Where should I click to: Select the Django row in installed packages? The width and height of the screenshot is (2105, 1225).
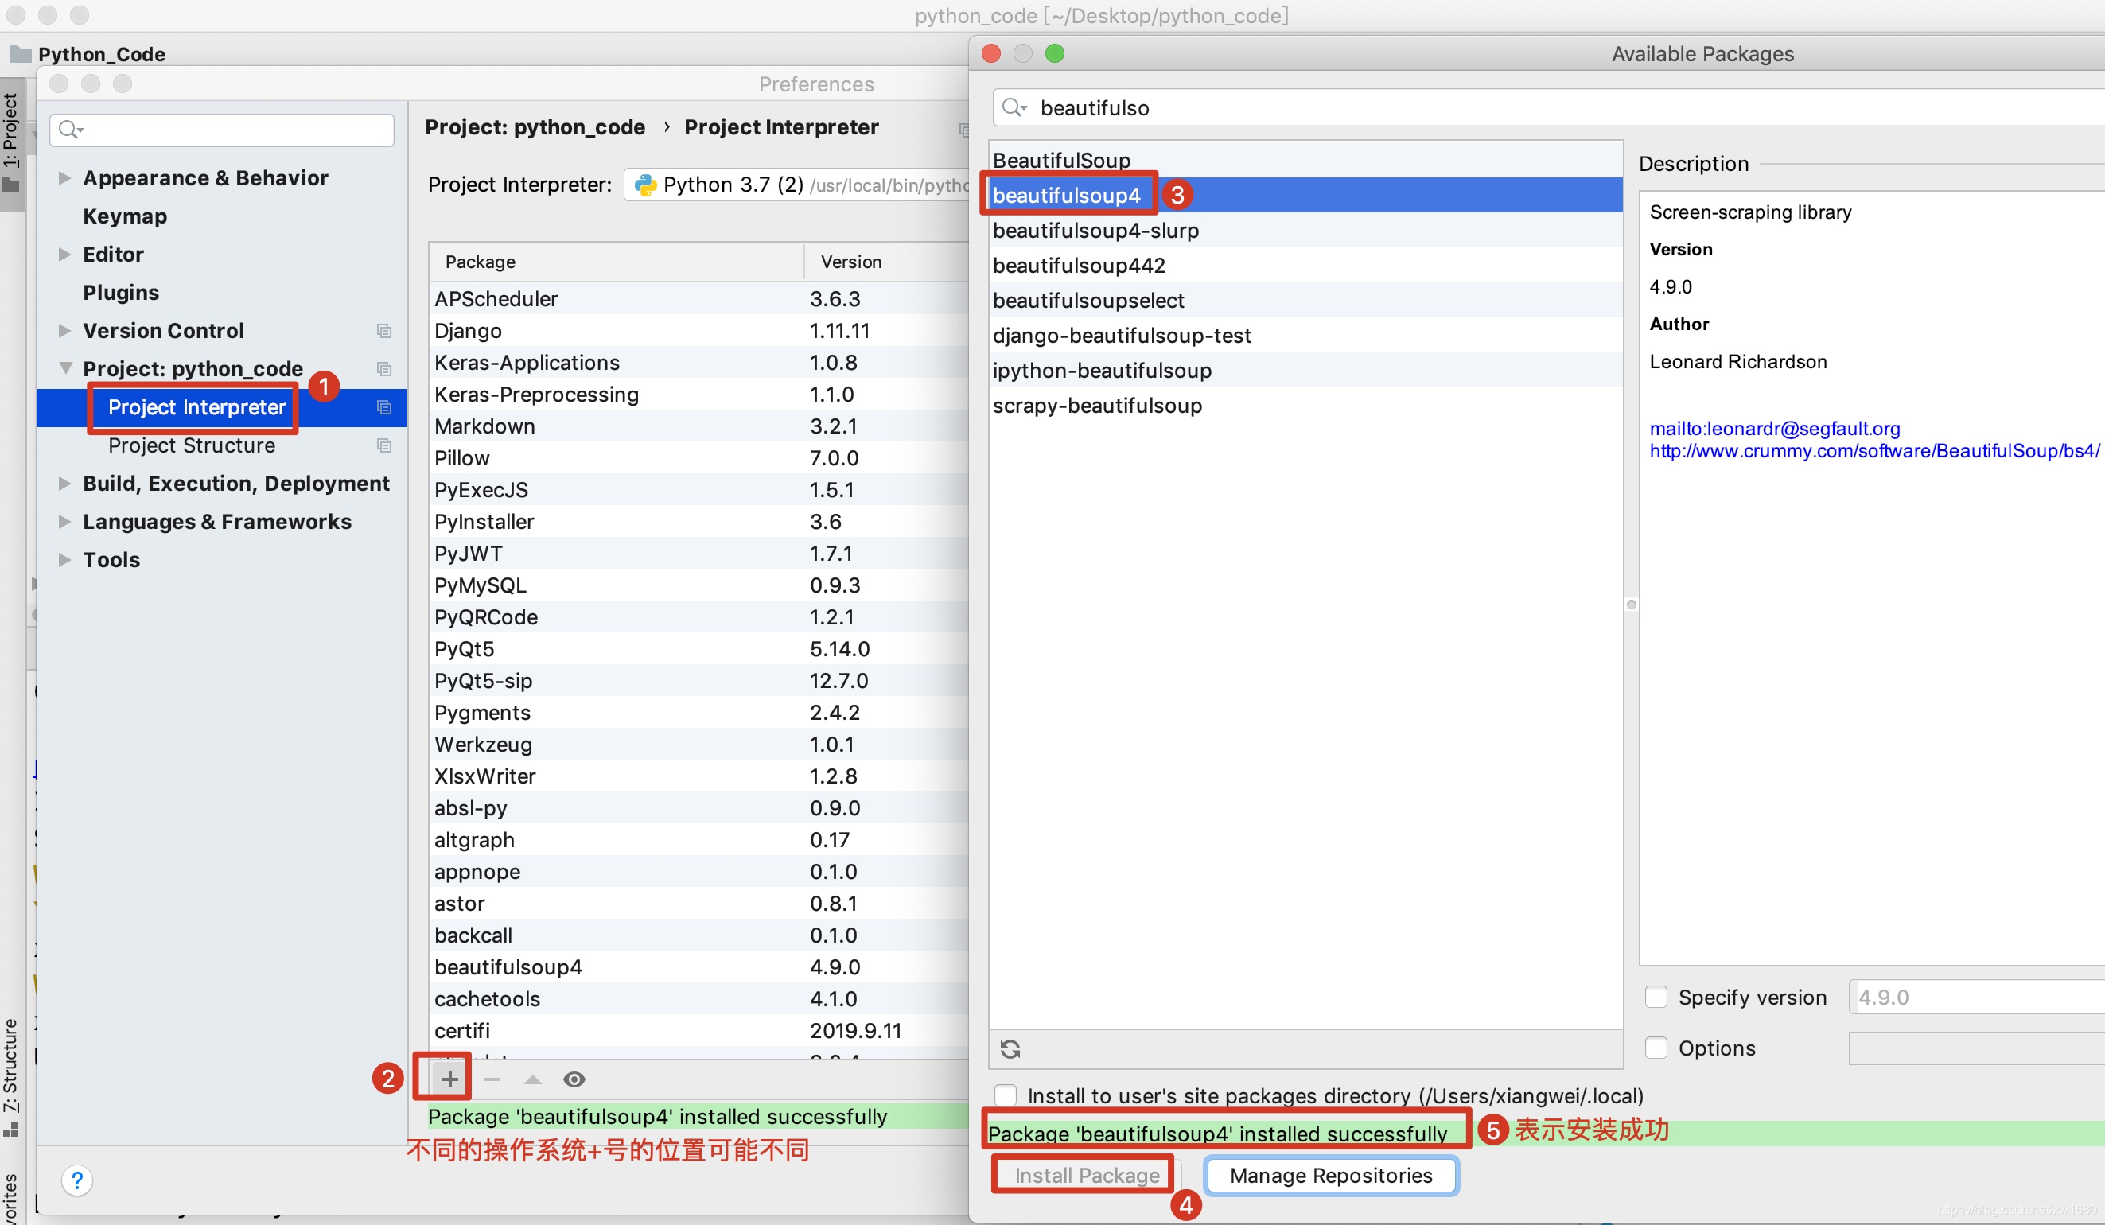(x=699, y=331)
